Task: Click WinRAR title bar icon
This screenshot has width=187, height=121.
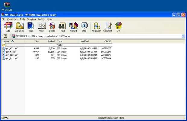Action: [x=3, y=15]
